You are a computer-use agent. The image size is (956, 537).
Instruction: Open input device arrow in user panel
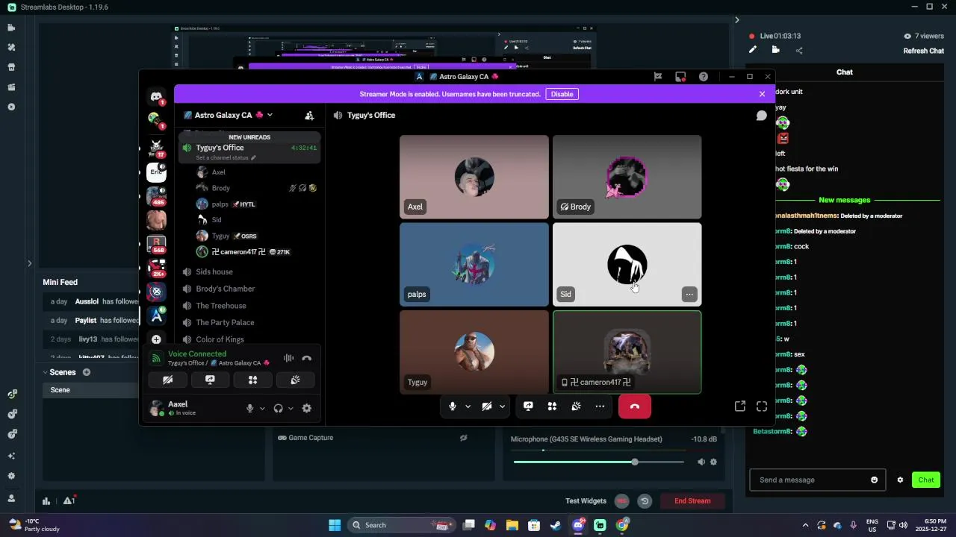point(262,409)
